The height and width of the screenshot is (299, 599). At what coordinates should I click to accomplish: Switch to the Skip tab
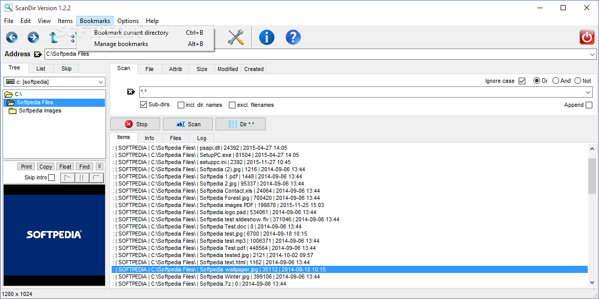pos(67,68)
